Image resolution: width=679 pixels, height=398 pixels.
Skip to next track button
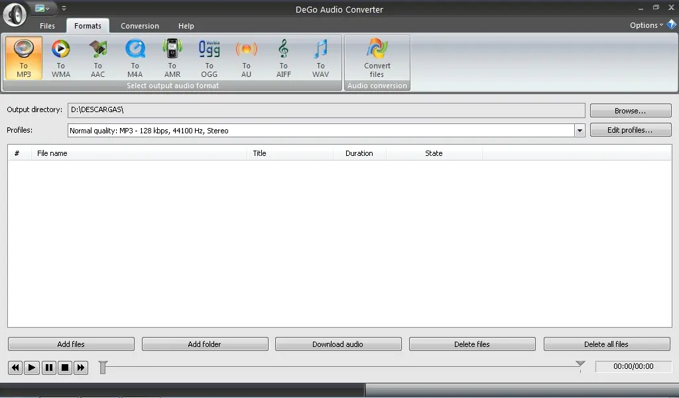point(81,367)
